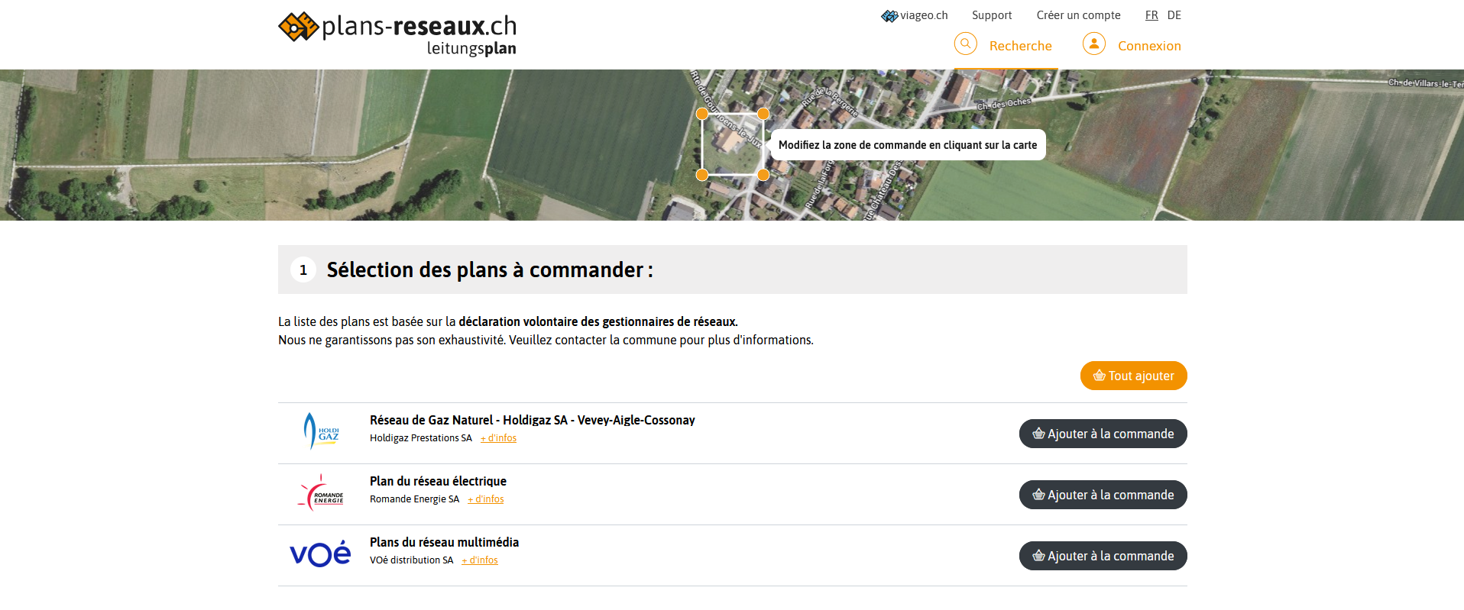This screenshot has height=610, width=1464.
Task: Expand +d'infos for Holdigaz Prestations SA
Action: coord(498,438)
